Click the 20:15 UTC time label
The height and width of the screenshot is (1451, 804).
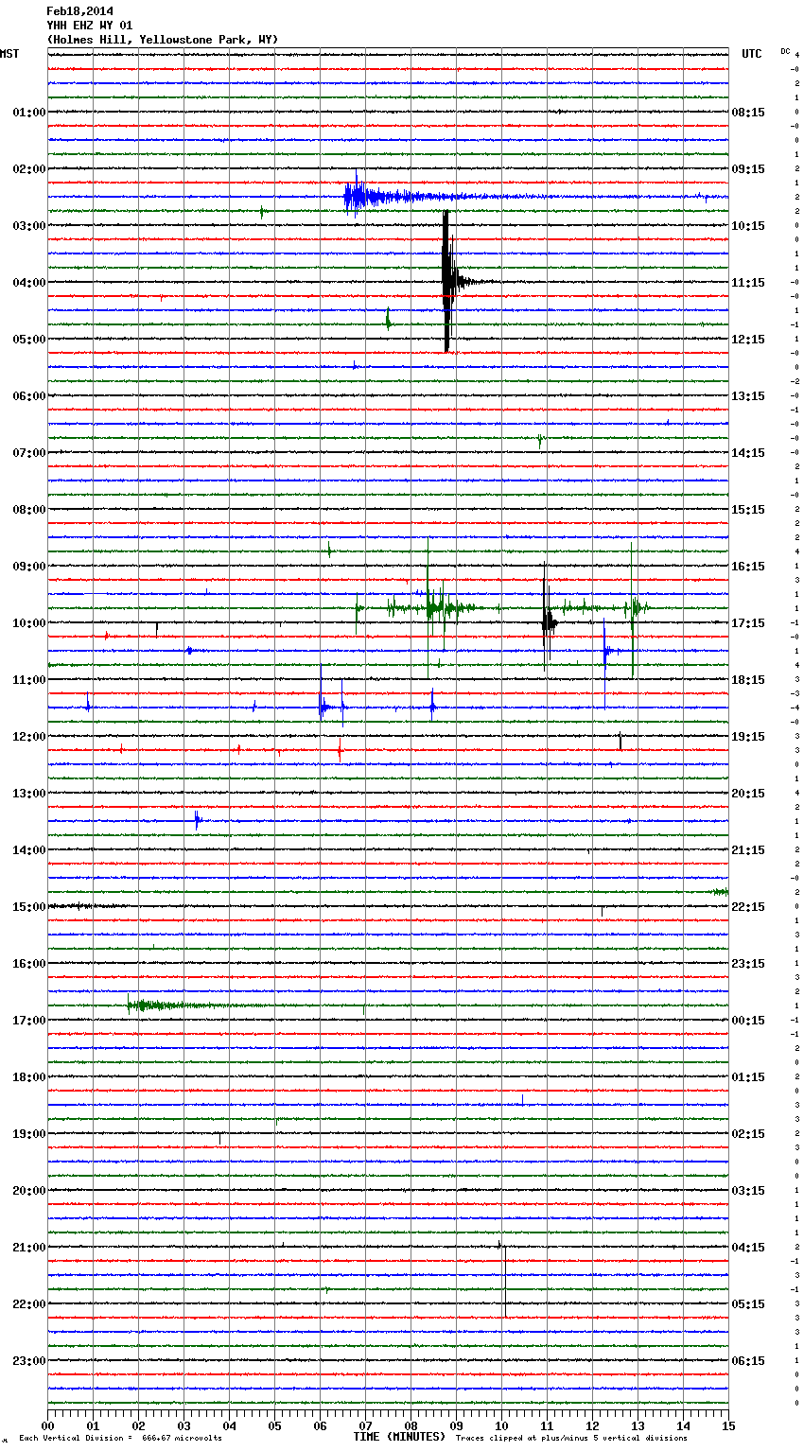(x=748, y=794)
